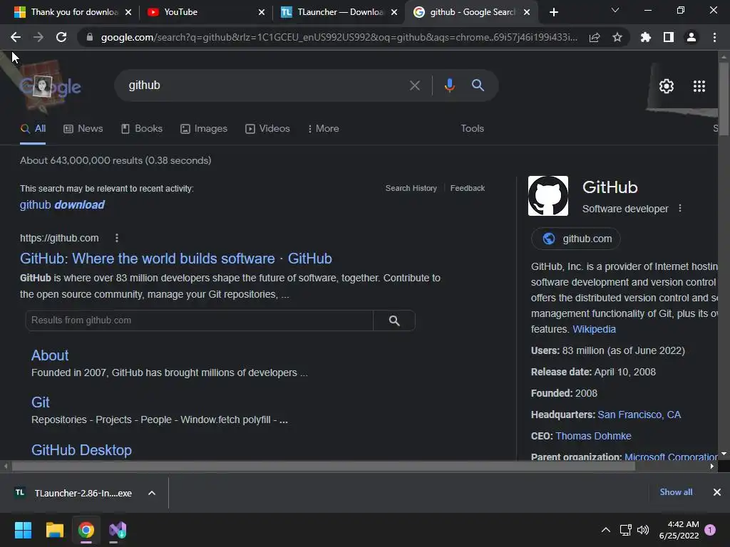730x547 pixels.
Task: Open the Thomas Dohmke CEO link
Action: click(593, 436)
